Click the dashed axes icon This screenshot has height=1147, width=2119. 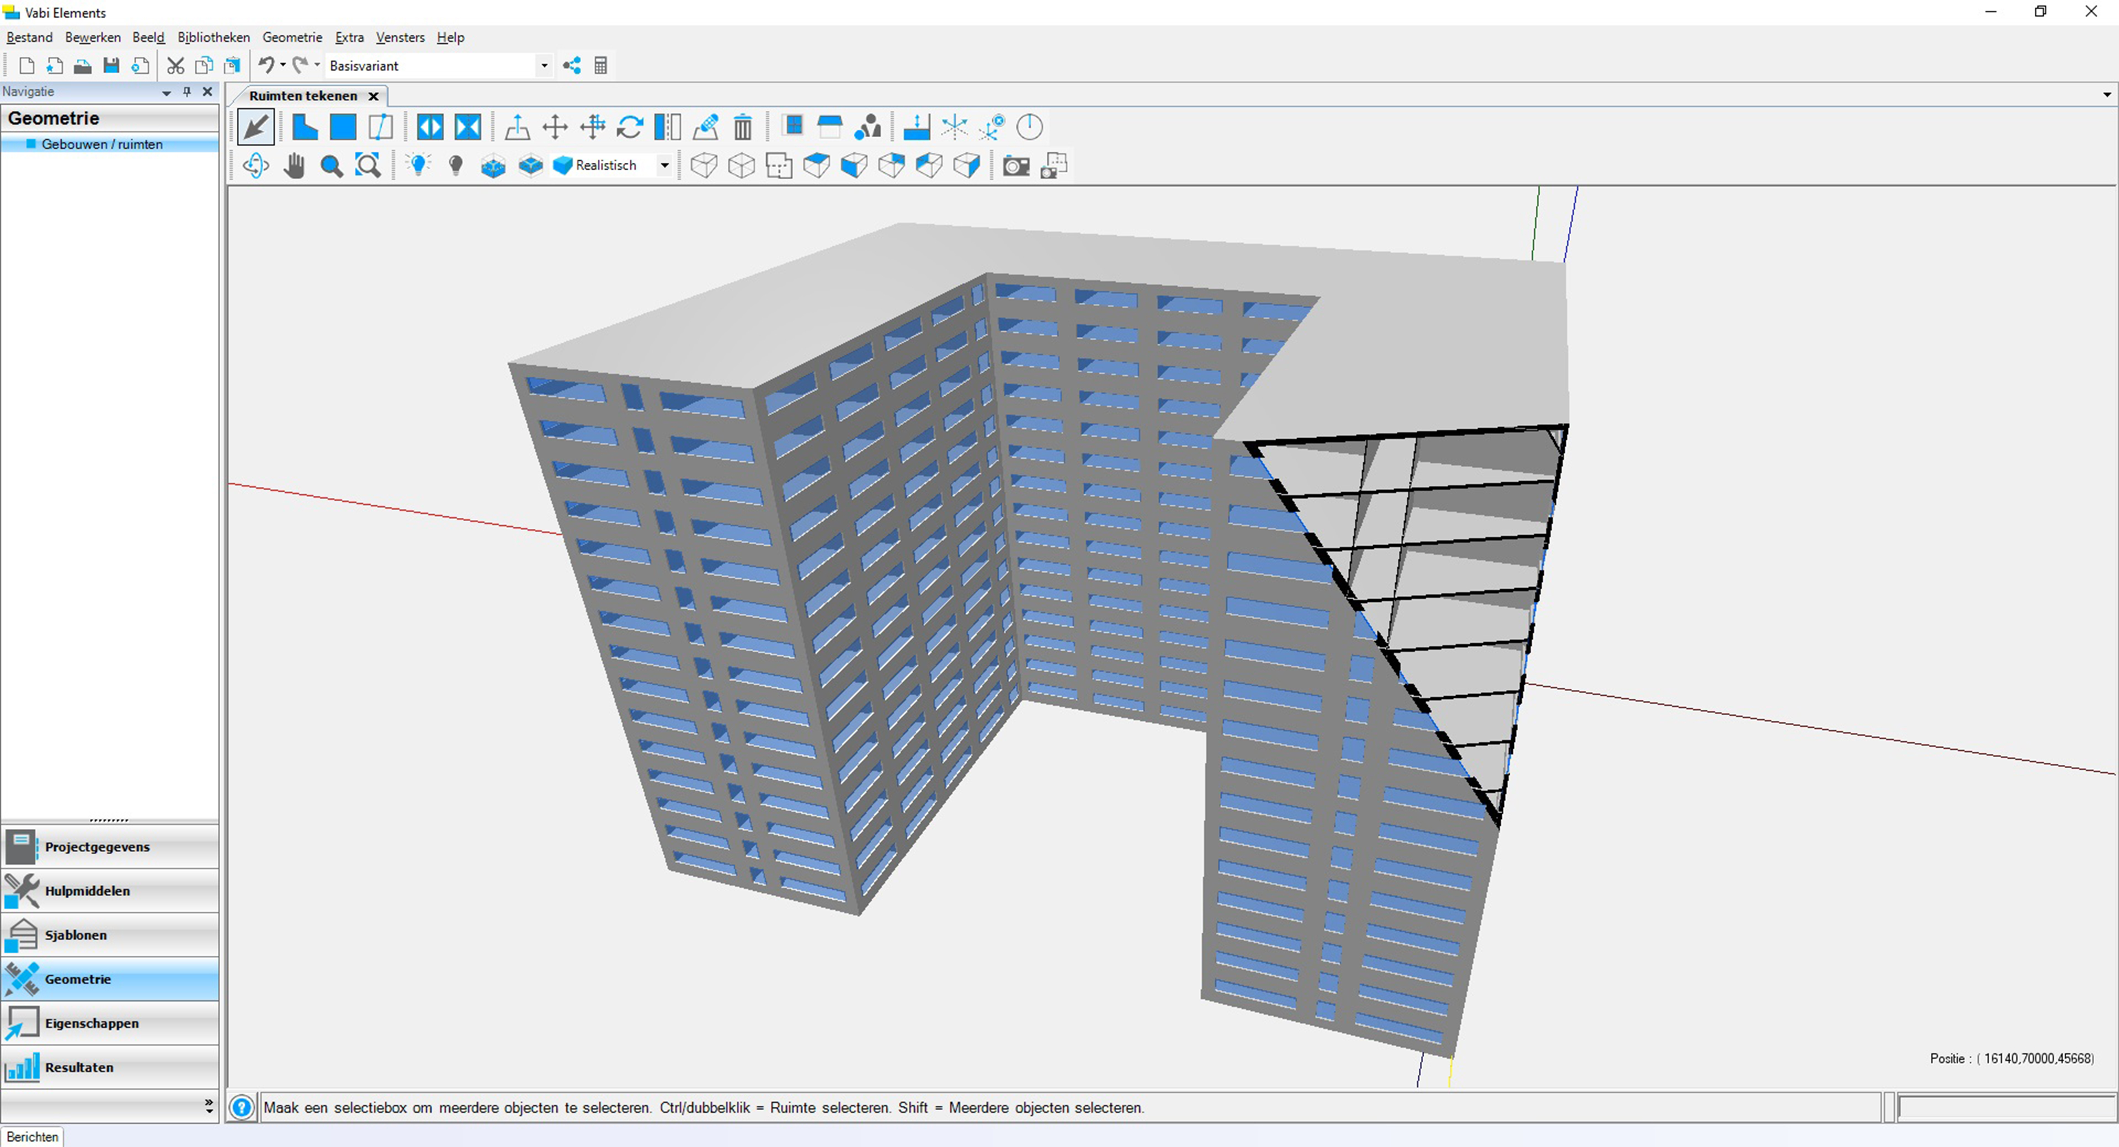click(x=954, y=127)
